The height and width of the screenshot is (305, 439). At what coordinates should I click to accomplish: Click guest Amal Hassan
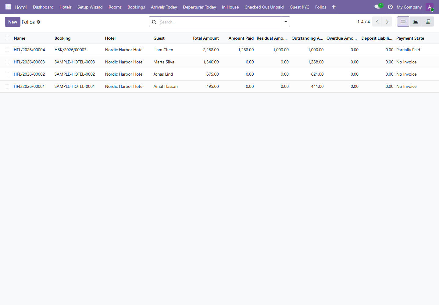[x=166, y=86]
